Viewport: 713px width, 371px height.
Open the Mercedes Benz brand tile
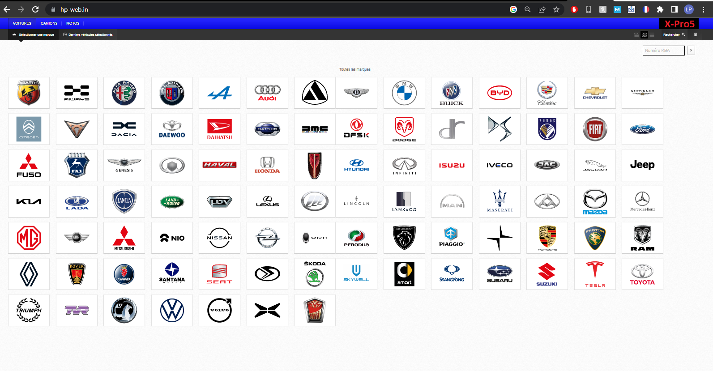point(642,201)
